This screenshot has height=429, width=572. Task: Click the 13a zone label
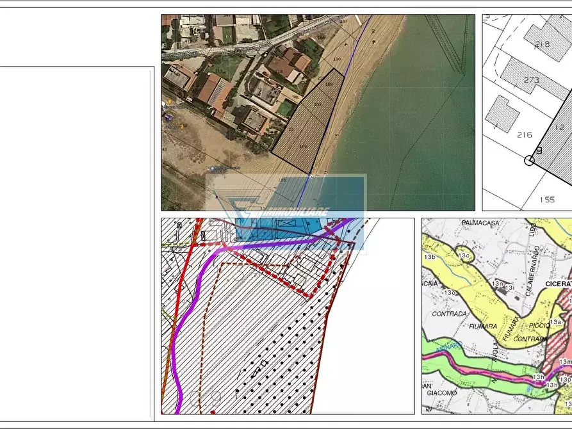point(555,322)
